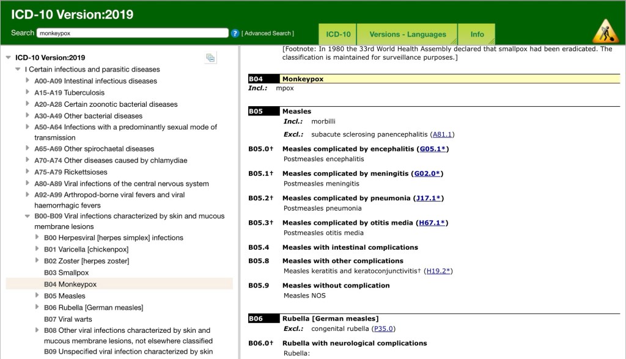Select B03 Smallpox in the tree
The height and width of the screenshot is (359, 626).
[66, 272]
